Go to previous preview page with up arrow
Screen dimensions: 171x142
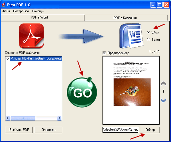point(163,84)
